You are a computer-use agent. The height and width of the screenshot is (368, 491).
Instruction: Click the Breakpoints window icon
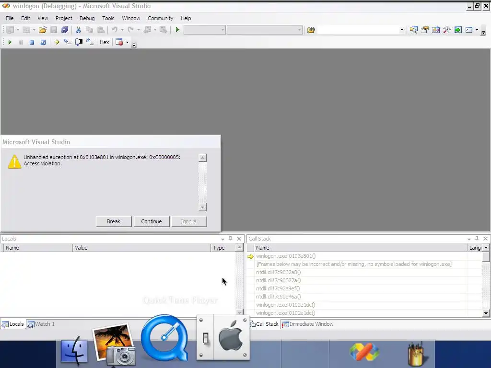(119, 42)
